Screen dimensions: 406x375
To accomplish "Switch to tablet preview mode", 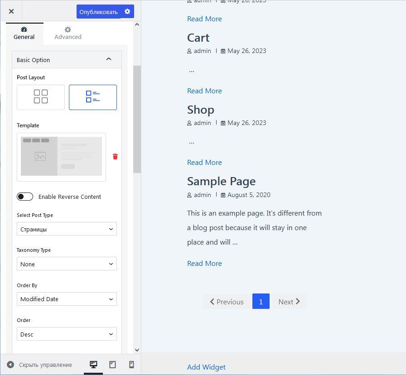I will tap(112, 365).
